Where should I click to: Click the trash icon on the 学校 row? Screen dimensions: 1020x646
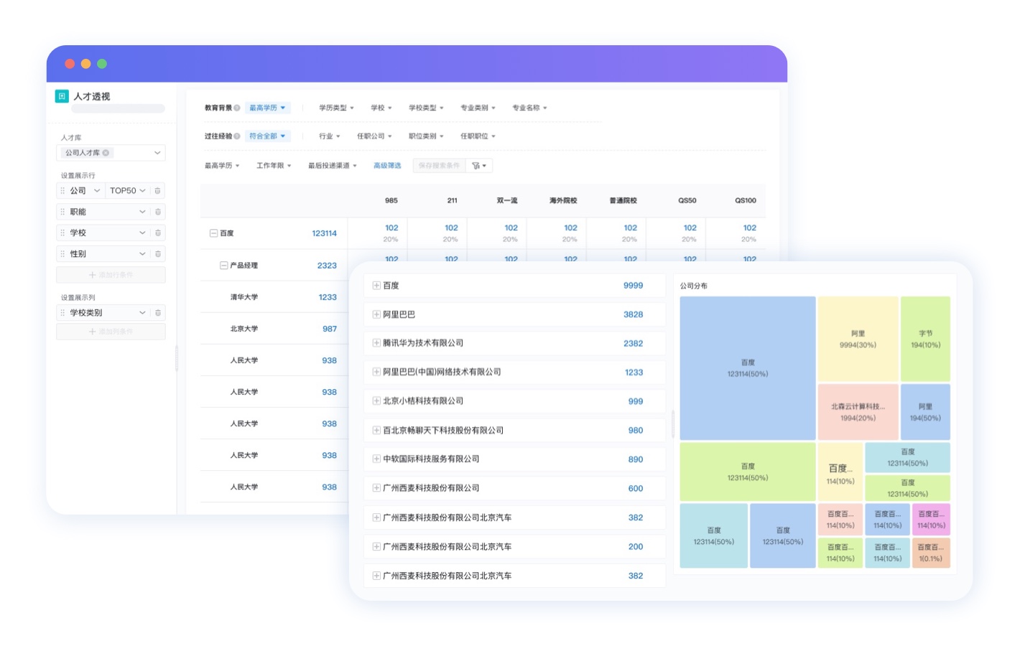[158, 233]
